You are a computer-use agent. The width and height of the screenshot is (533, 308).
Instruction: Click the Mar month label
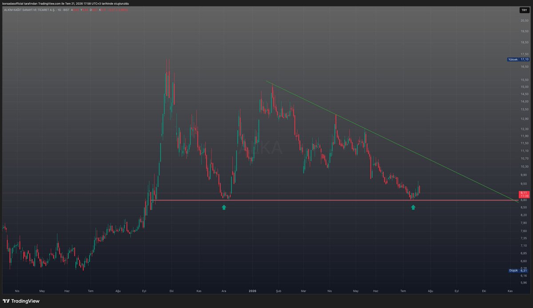[x=304, y=291]
